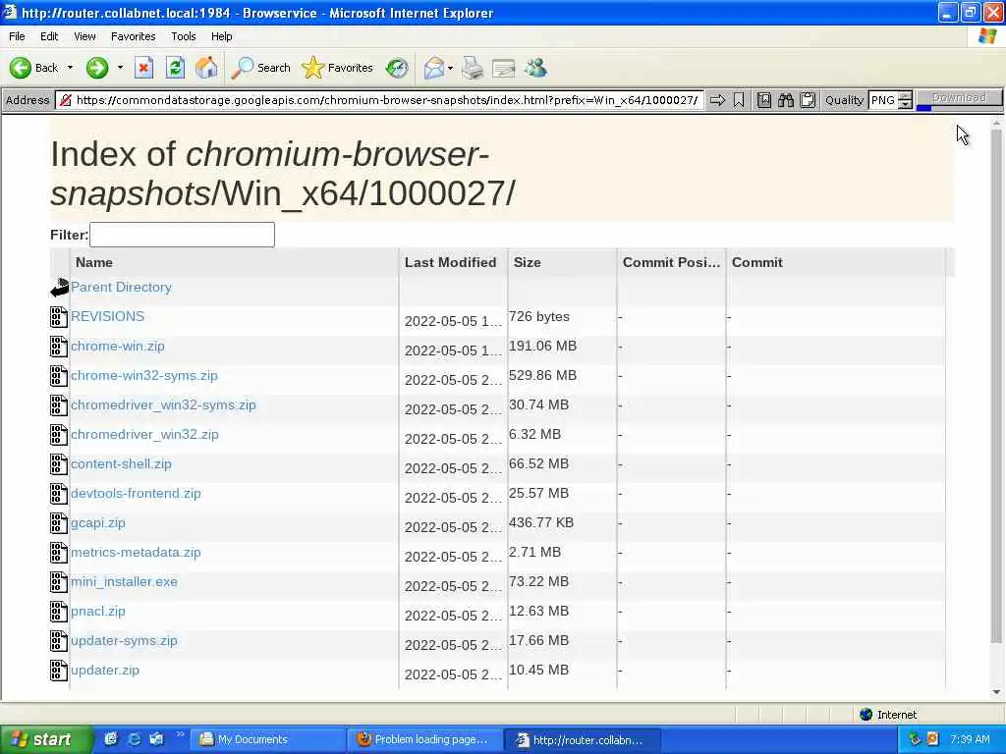The width and height of the screenshot is (1006, 754).
Task: Click the Messenger people icon
Action: [535, 68]
